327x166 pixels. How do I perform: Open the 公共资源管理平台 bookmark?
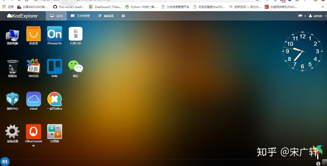(x=175, y=7)
